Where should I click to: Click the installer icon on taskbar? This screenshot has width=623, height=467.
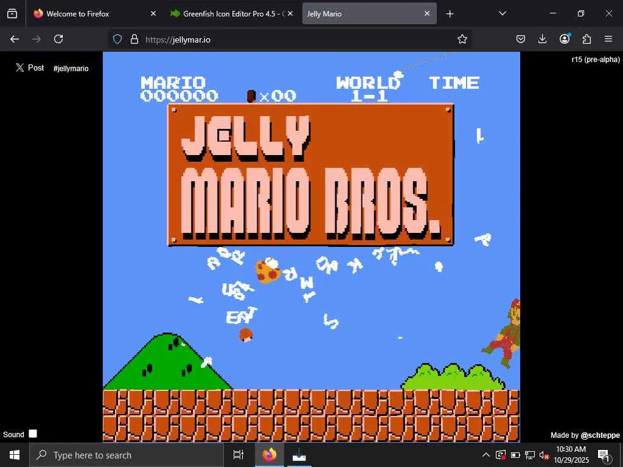click(x=299, y=456)
